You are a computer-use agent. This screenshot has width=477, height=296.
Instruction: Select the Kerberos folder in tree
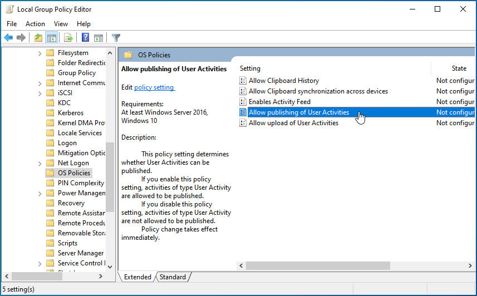(70, 113)
